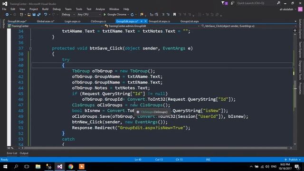Open the Tools menu
Viewport: 304px width, 171px height.
pos(79,9)
